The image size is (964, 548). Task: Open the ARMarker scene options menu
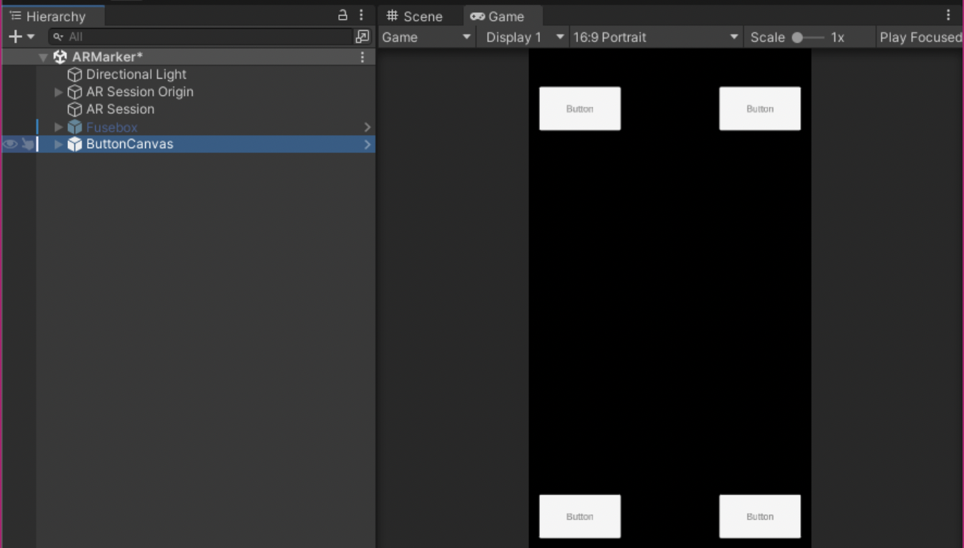pos(362,57)
